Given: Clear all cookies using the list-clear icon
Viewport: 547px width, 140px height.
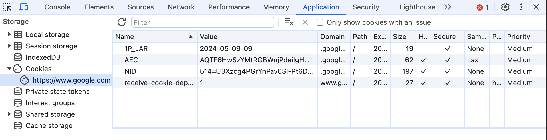Looking at the screenshot, I should [289, 22].
